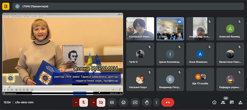
Task: Select Ірина Коломієць participant tile
Action: tap(170, 54)
